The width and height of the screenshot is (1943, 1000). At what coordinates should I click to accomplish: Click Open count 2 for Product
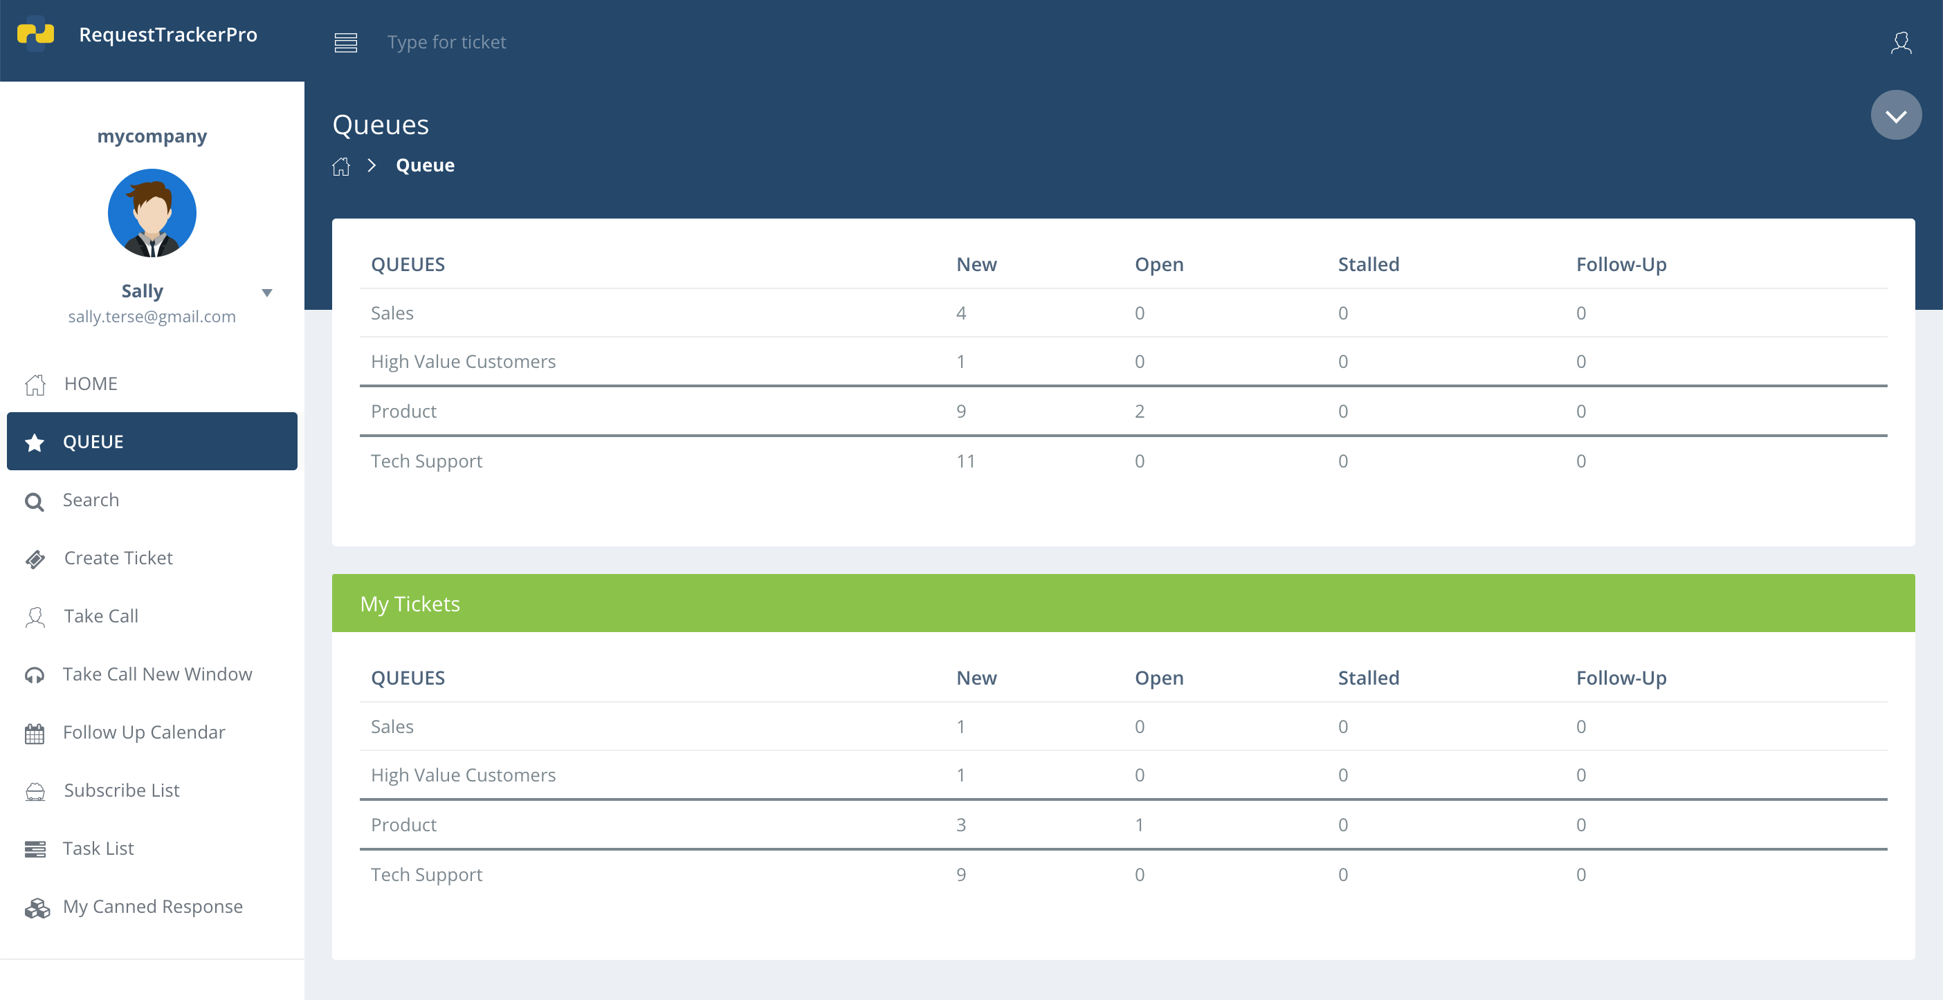tap(1139, 411)
